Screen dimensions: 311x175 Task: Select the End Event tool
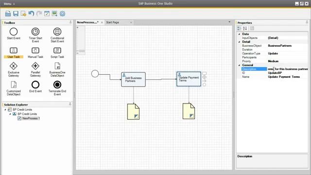pyautogui.click(x=35, y=87)
